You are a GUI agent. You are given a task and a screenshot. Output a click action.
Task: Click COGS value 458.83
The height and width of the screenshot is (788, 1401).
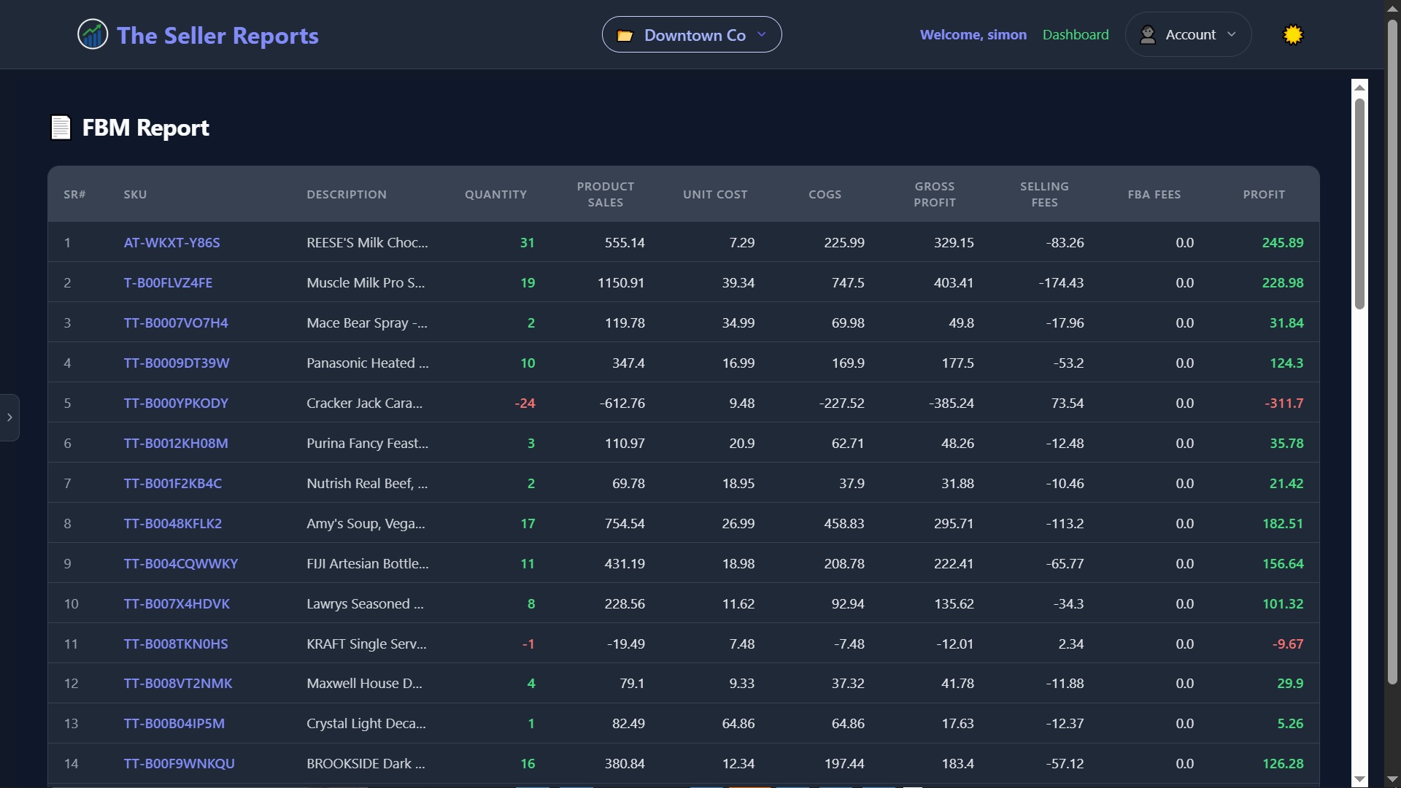(844, 523)
